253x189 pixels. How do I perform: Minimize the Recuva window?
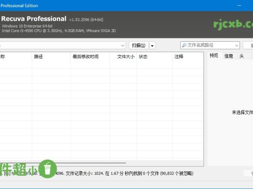(239, 6)
